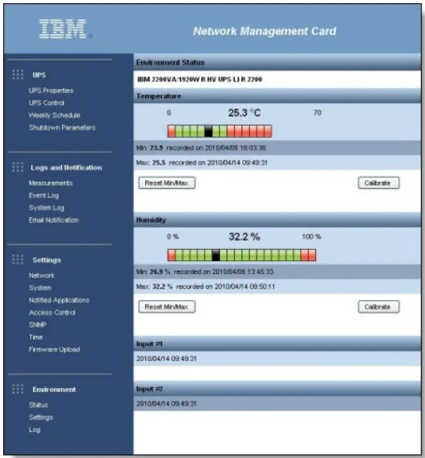Viewport: 425px width, 458px height.
Task: Go to Access Control
Action: [x=52, y=312]
